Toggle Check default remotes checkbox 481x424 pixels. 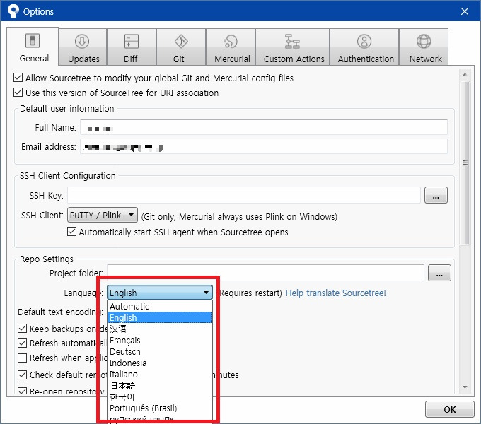tap(22, 375)
